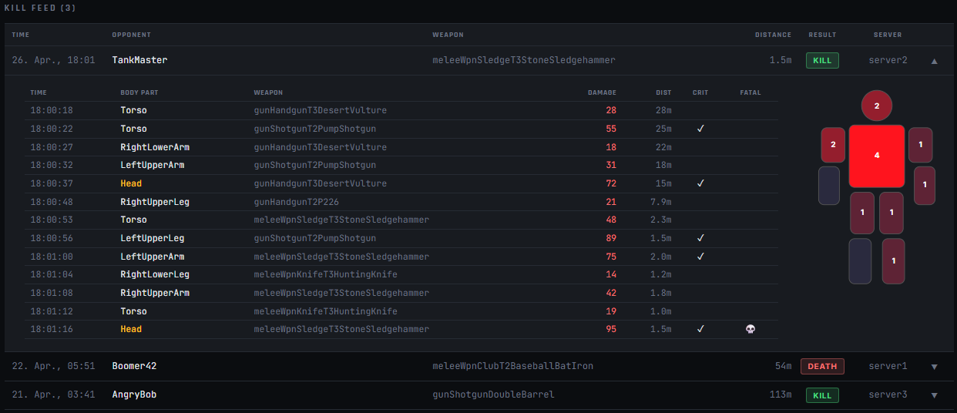Click the BODY PART column header
The width and height of the screenshot is (957, 413).
[x=139, y=92]
